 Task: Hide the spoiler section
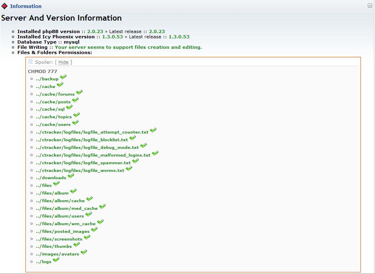tap(63, 62)
